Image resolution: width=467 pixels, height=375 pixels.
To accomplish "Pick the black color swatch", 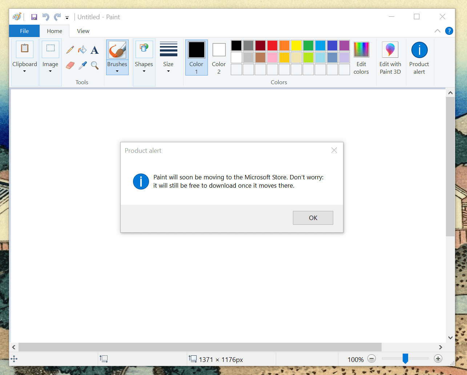I will pyautogui.click(x=236, y=45).
